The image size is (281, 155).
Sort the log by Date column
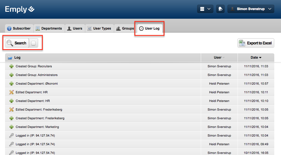(x=256, y=58)
